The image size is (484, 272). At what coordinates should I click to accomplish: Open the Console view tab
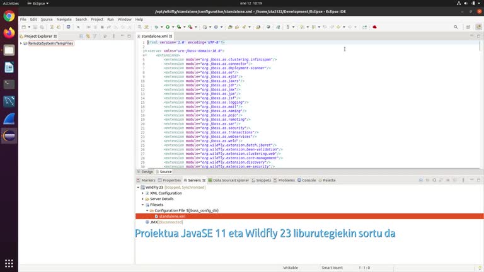[306, 180]
